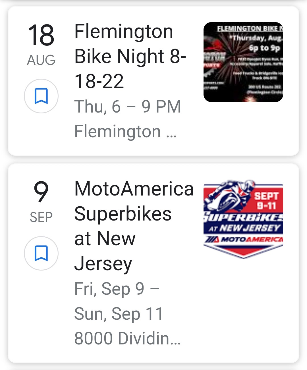307x370 pixels.
Task: Click the large date number 9
Action: click(41, 192)
